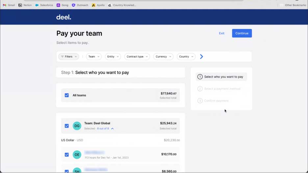The height and width of the screenshot is (173, 308).
Task: Click the $20,230.00 USD subtotal
Action: click(x=172, y=140)
